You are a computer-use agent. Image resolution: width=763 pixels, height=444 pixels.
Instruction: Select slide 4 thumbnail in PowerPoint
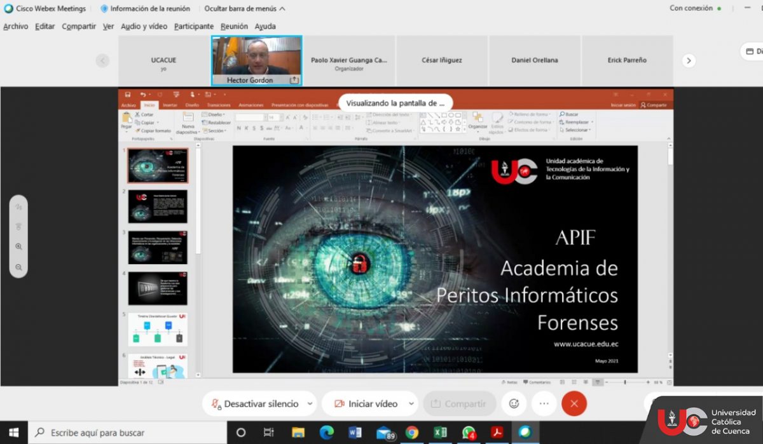click(x=158, y=288)
